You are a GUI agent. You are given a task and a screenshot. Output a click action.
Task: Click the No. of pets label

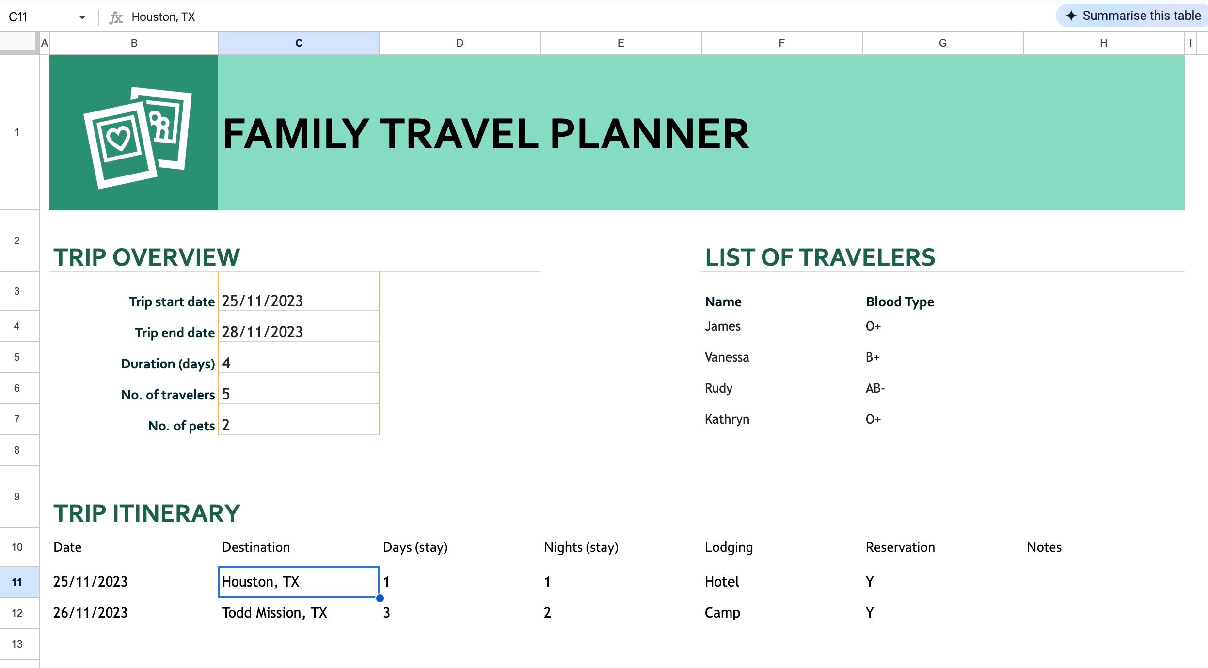182,426
